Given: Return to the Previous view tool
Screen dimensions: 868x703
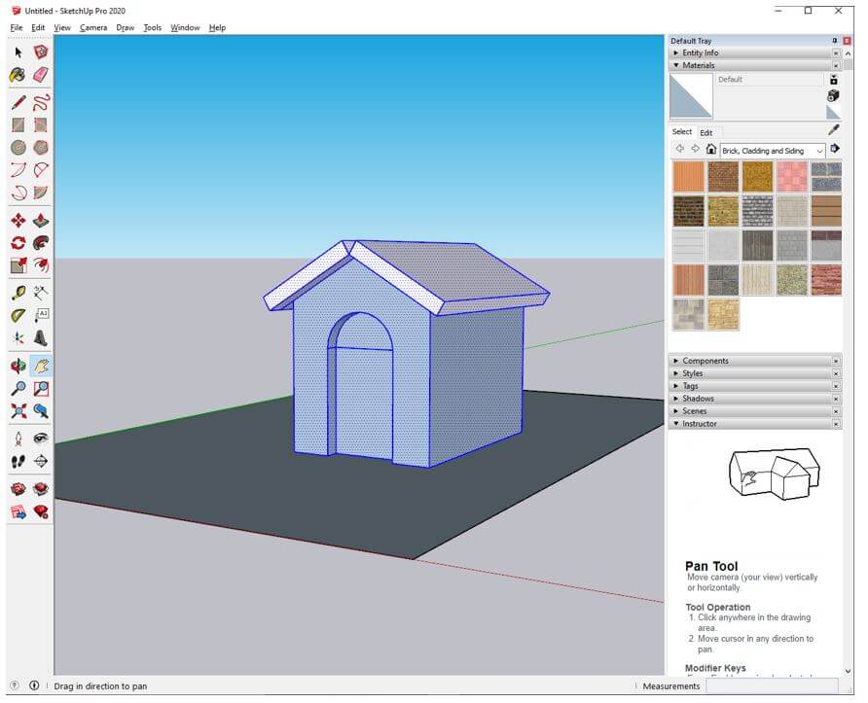Looking at the screenshot, I should (x=41, y=411).
